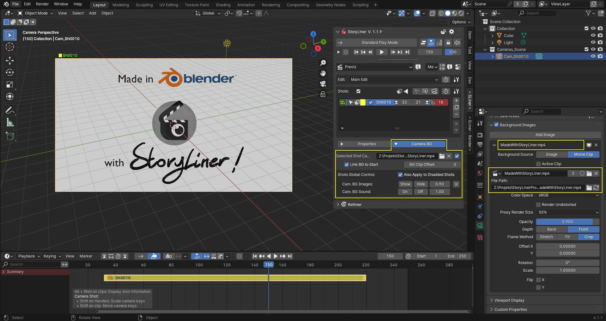The image size is (606, 321).
Task: Click the Add Image button
Action: [545, 135]
